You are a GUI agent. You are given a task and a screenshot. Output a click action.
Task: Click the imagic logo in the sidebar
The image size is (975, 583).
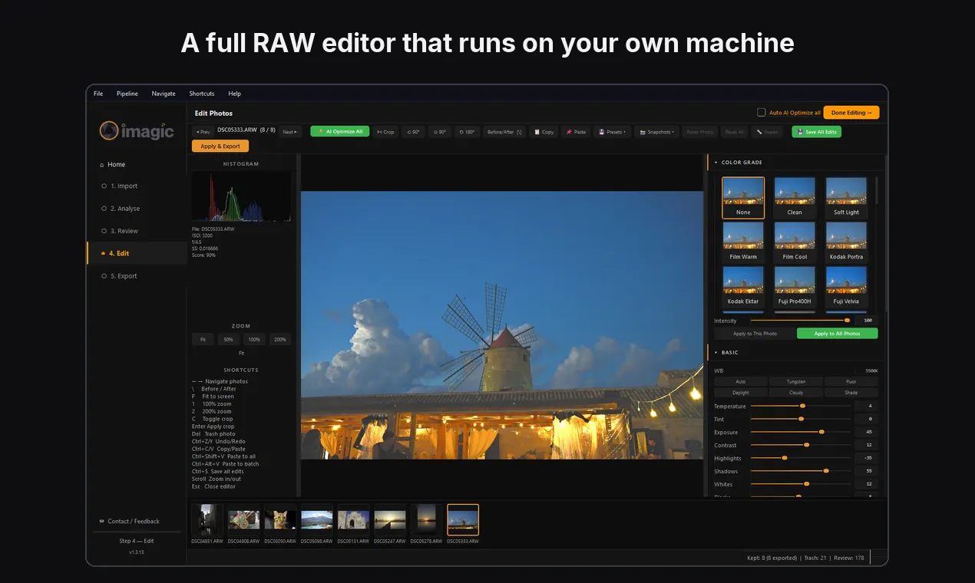[x=137, y=131]
